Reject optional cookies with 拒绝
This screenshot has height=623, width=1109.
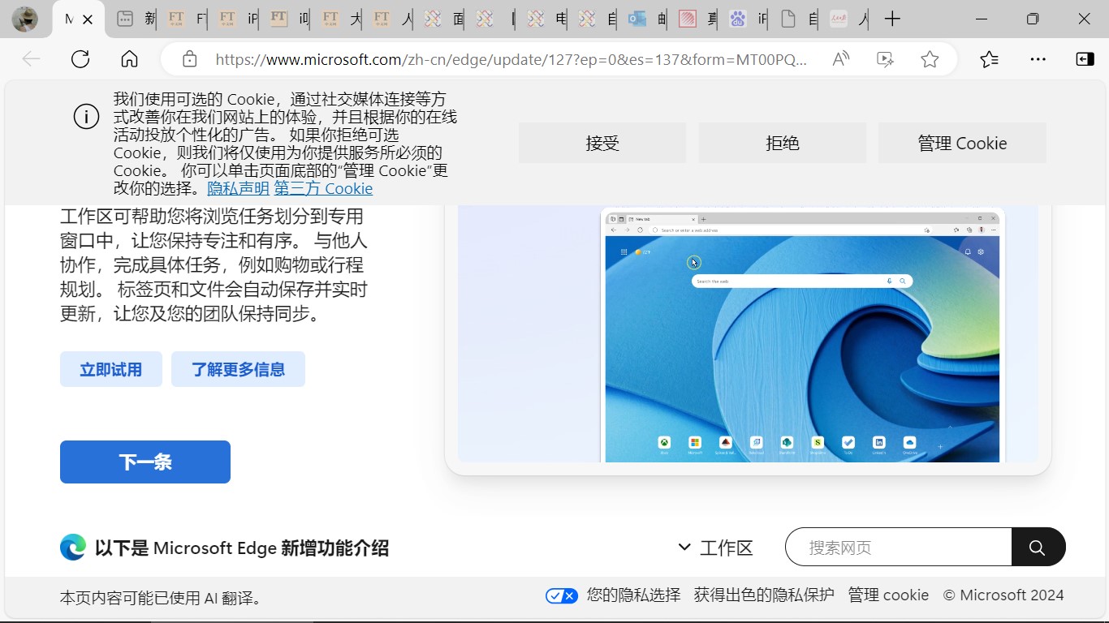782,144
